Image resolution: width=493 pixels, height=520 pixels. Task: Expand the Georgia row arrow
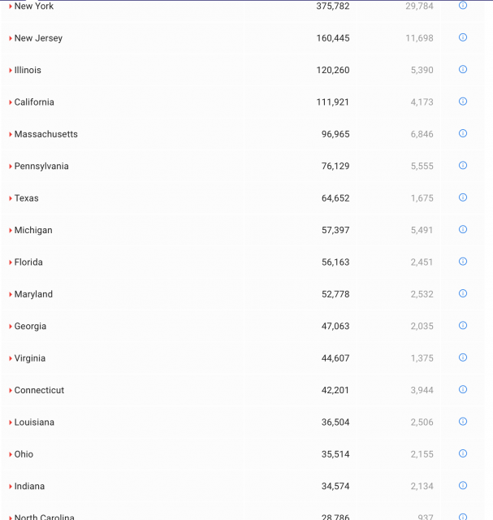(11, 327)
